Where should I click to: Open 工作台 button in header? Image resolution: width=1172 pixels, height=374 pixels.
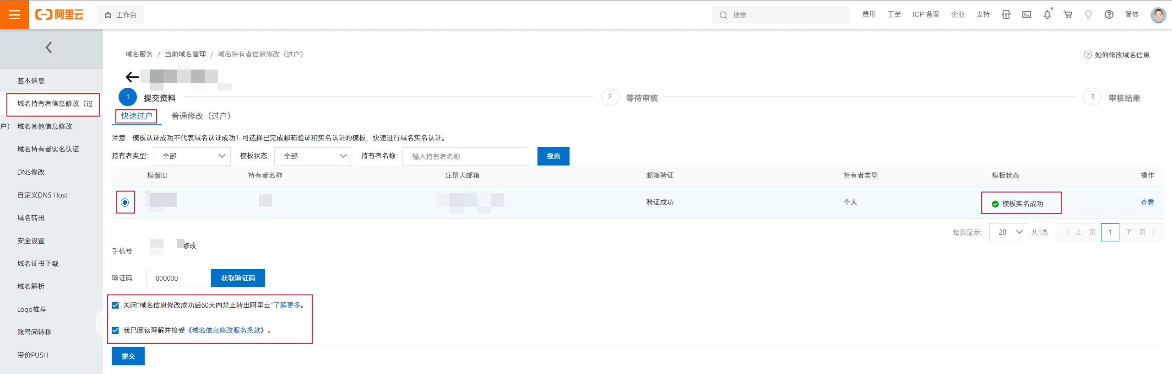point(120,15)
